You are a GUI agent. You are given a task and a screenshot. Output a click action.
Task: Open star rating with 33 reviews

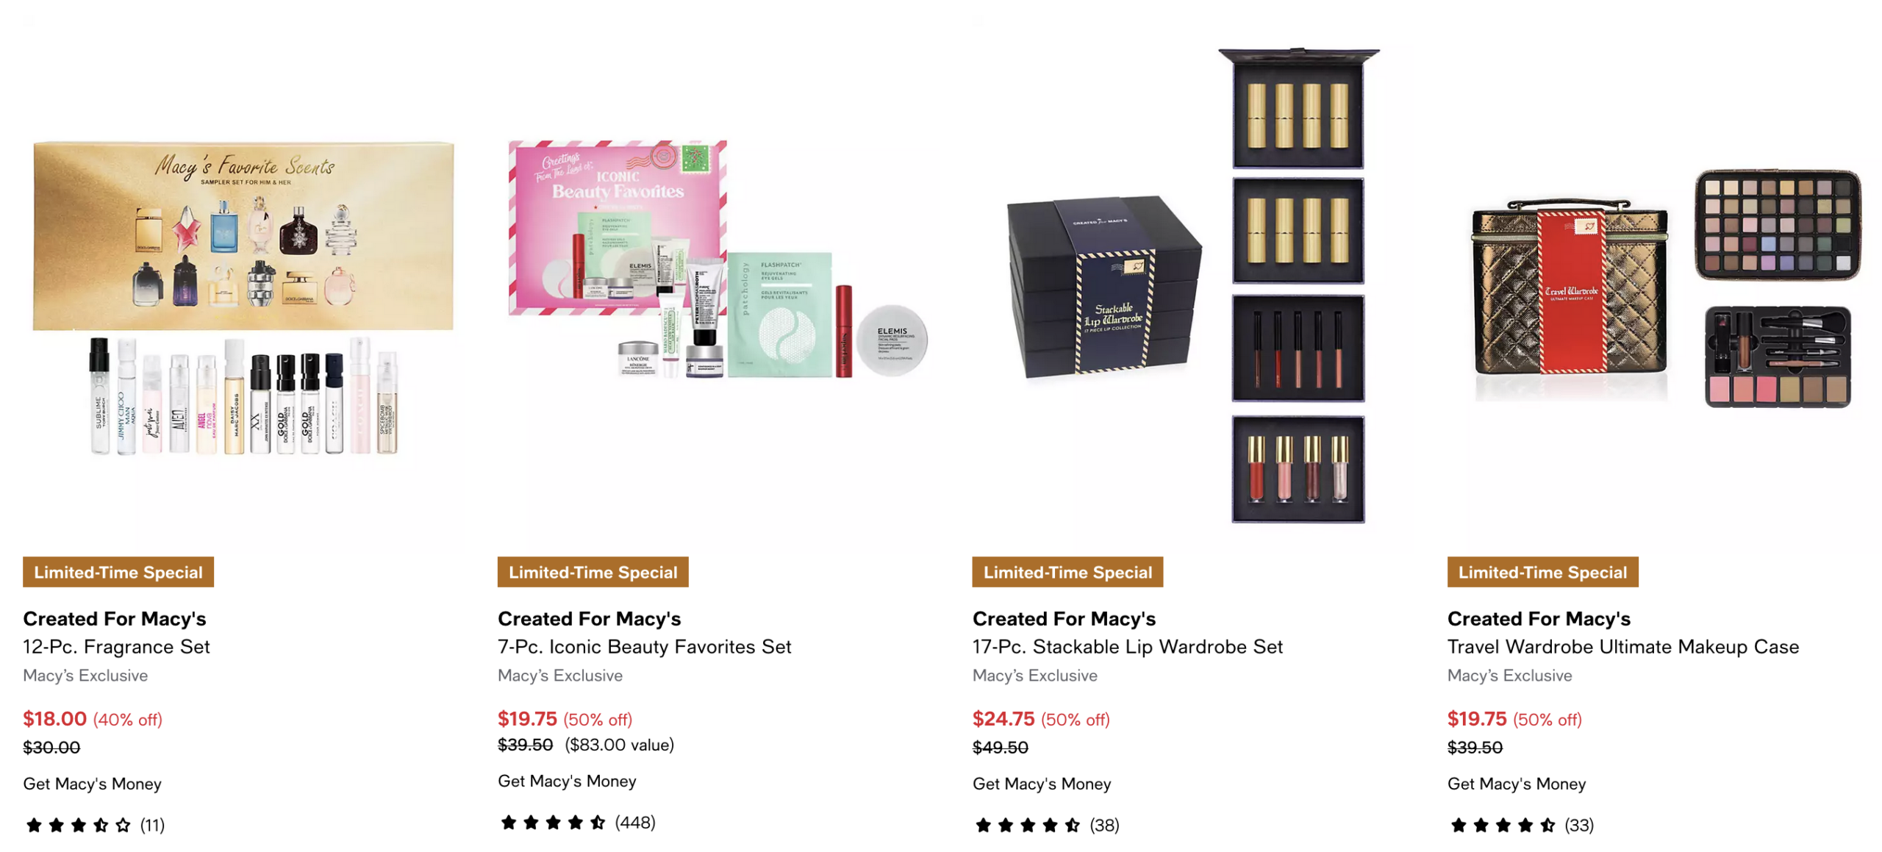1503,825
